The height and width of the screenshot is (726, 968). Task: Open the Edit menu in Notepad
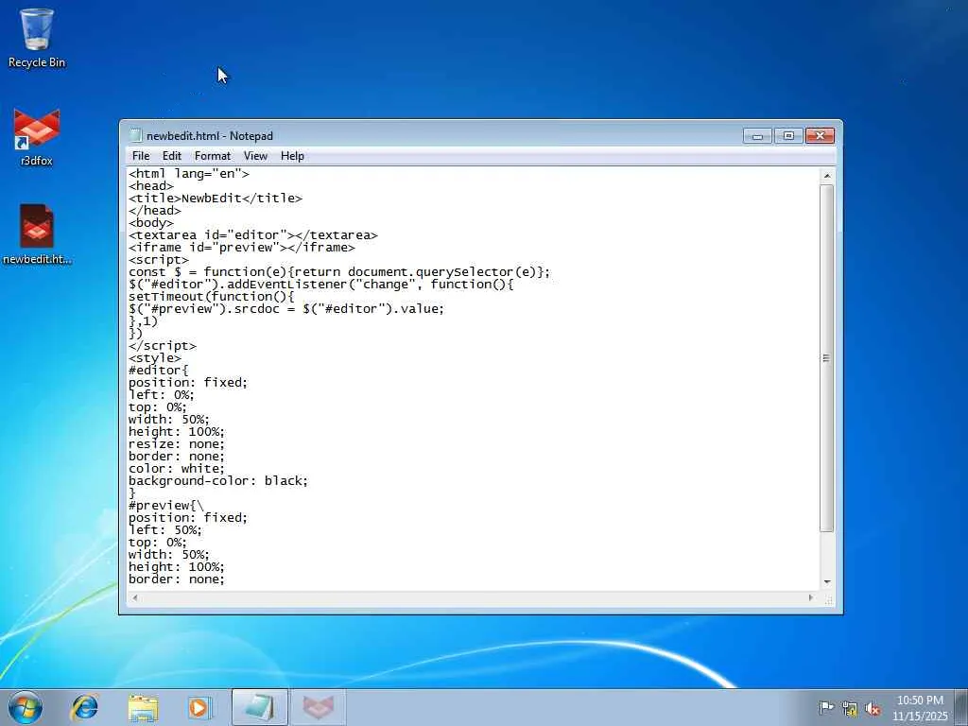click(x=172, y=156)
